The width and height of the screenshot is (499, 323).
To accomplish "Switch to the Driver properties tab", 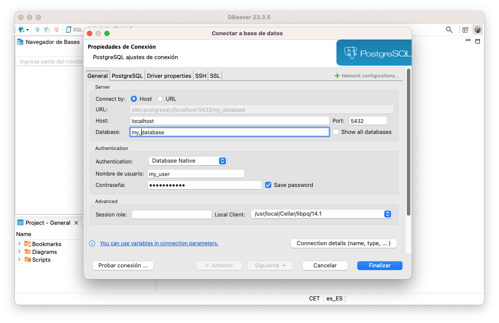I will coord(169,76).
